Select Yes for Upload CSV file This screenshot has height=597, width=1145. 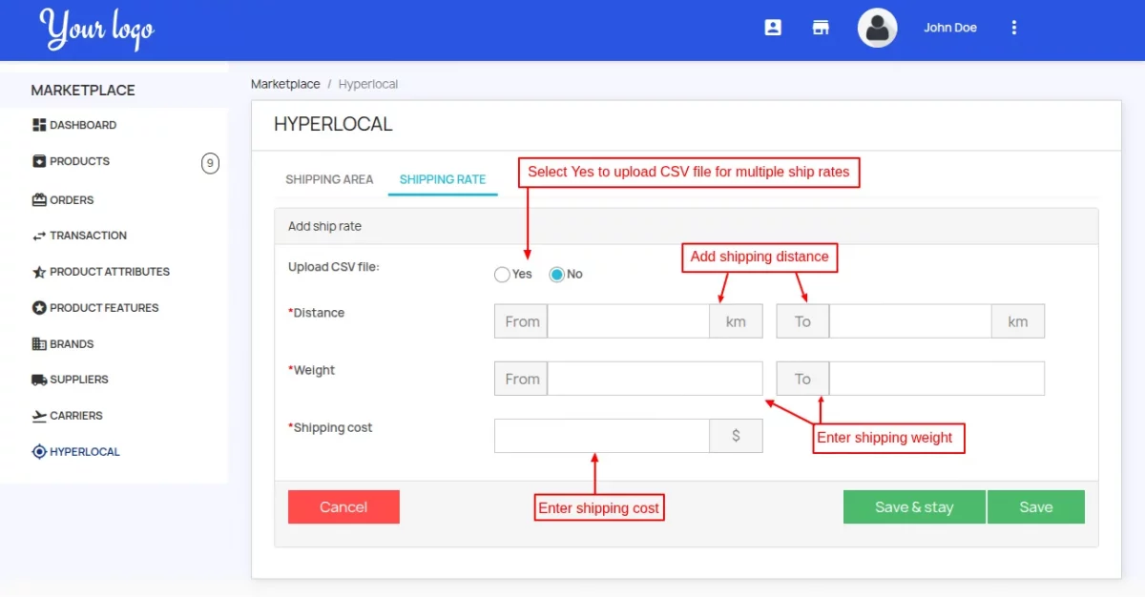502,275
